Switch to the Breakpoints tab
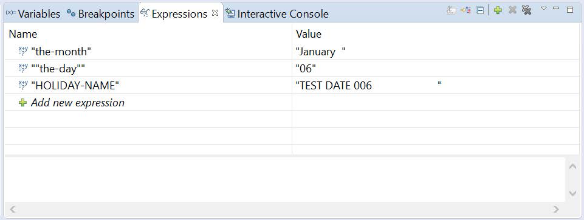Image resolution: width=584 pixels, height=220 pixels. [x=100, y=14]
